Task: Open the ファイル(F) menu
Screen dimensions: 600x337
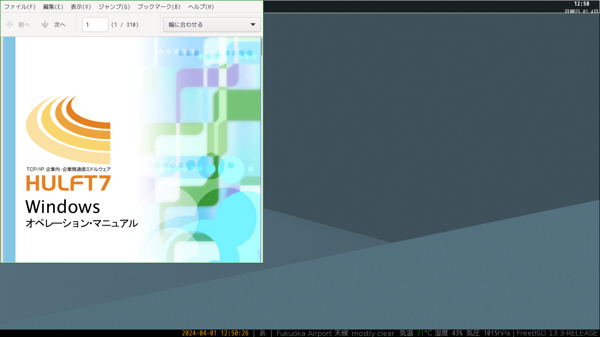Action: click(x=20, y=7)
